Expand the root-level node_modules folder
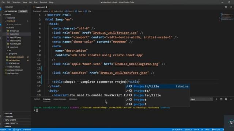The image size is (234, 131). (x=14, y=67)
